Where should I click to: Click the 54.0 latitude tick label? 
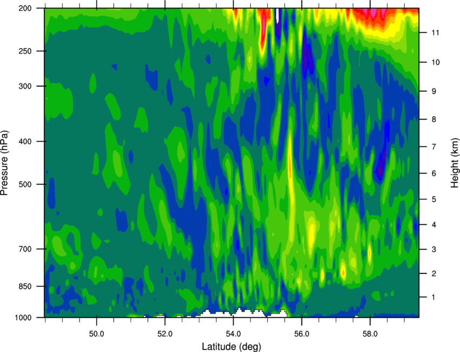pos(233,334)
